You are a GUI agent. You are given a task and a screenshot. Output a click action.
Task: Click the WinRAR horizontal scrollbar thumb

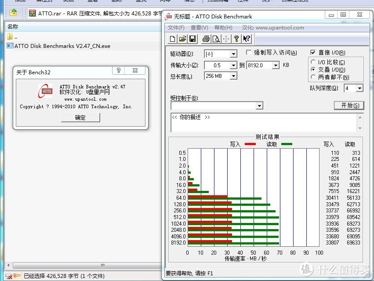(x=87, y=265)
